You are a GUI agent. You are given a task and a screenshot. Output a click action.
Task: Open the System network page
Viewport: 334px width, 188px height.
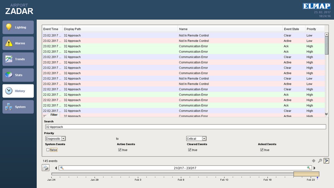point(18,107)
